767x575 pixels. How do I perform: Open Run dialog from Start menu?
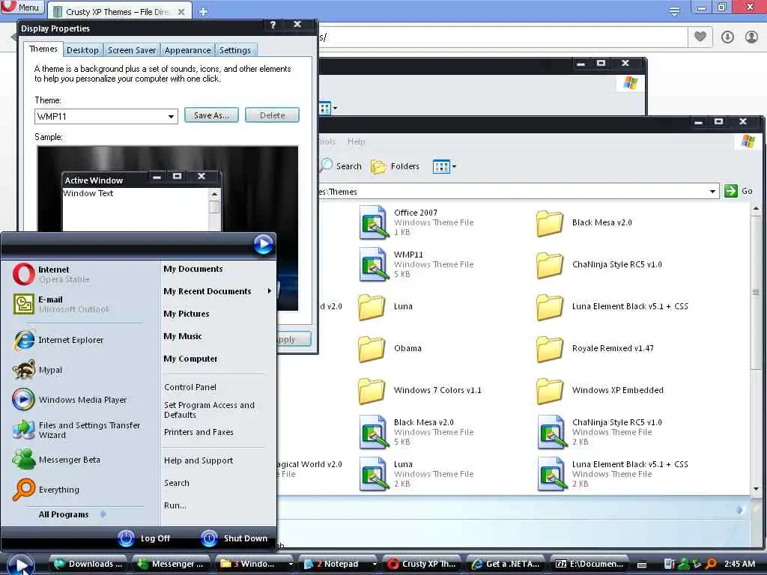175,505
